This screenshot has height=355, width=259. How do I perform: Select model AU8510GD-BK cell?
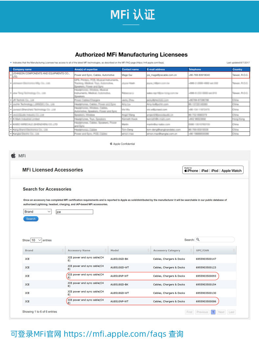119,259
